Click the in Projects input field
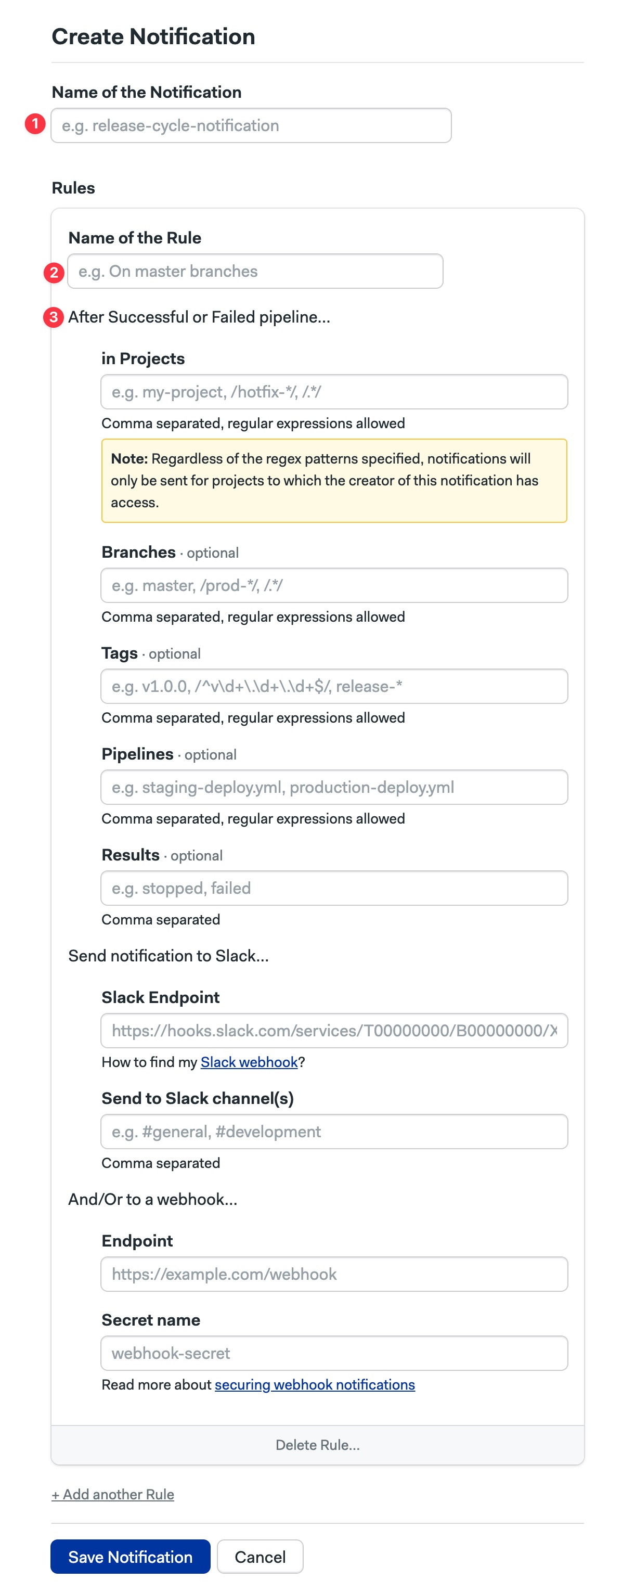 coord(334,391)
